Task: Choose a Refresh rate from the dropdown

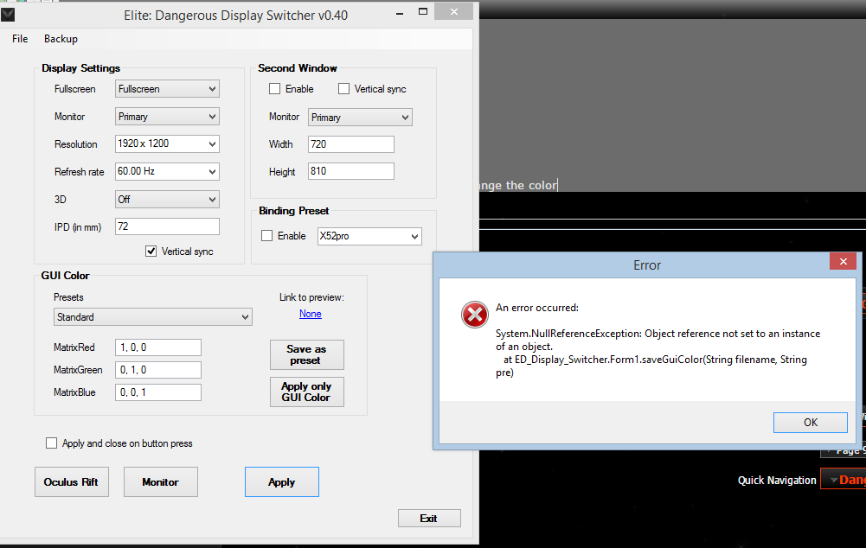Action: coord(167,172)
